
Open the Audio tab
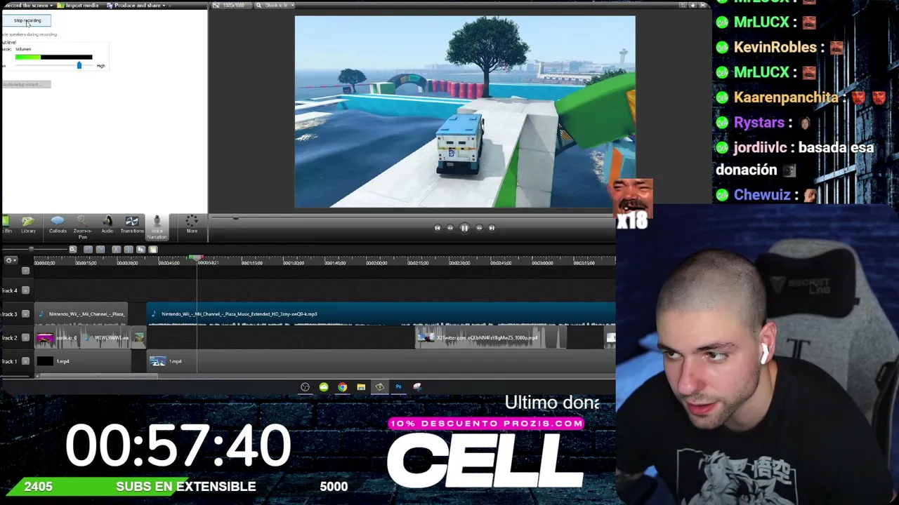pos(107,225)
